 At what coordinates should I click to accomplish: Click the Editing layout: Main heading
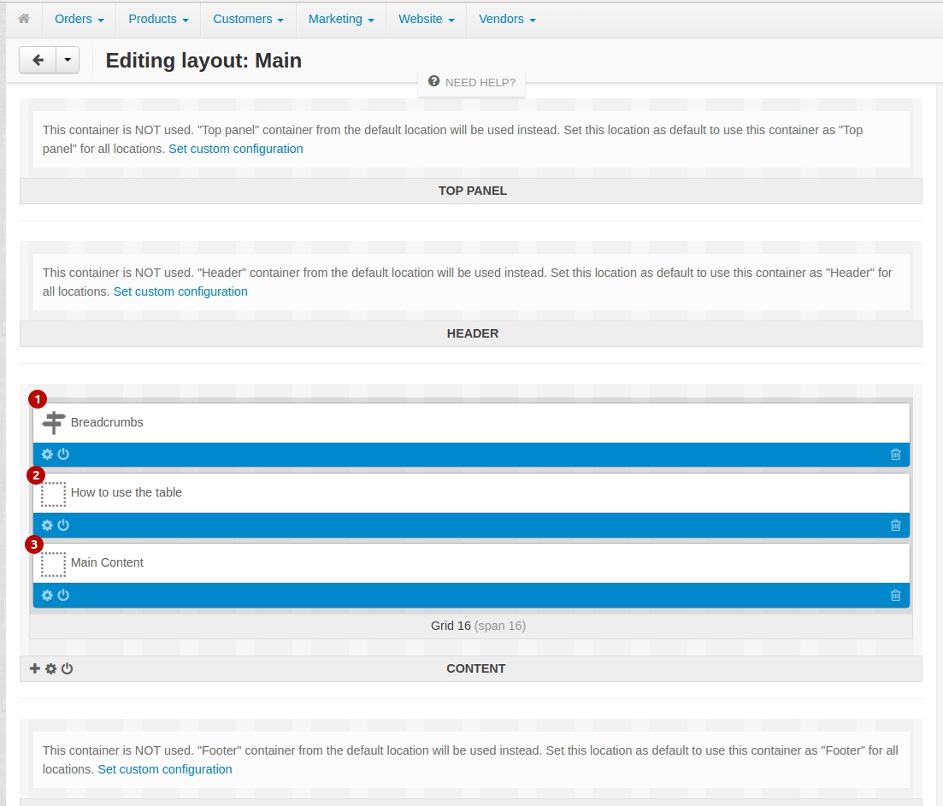(203, 61)
